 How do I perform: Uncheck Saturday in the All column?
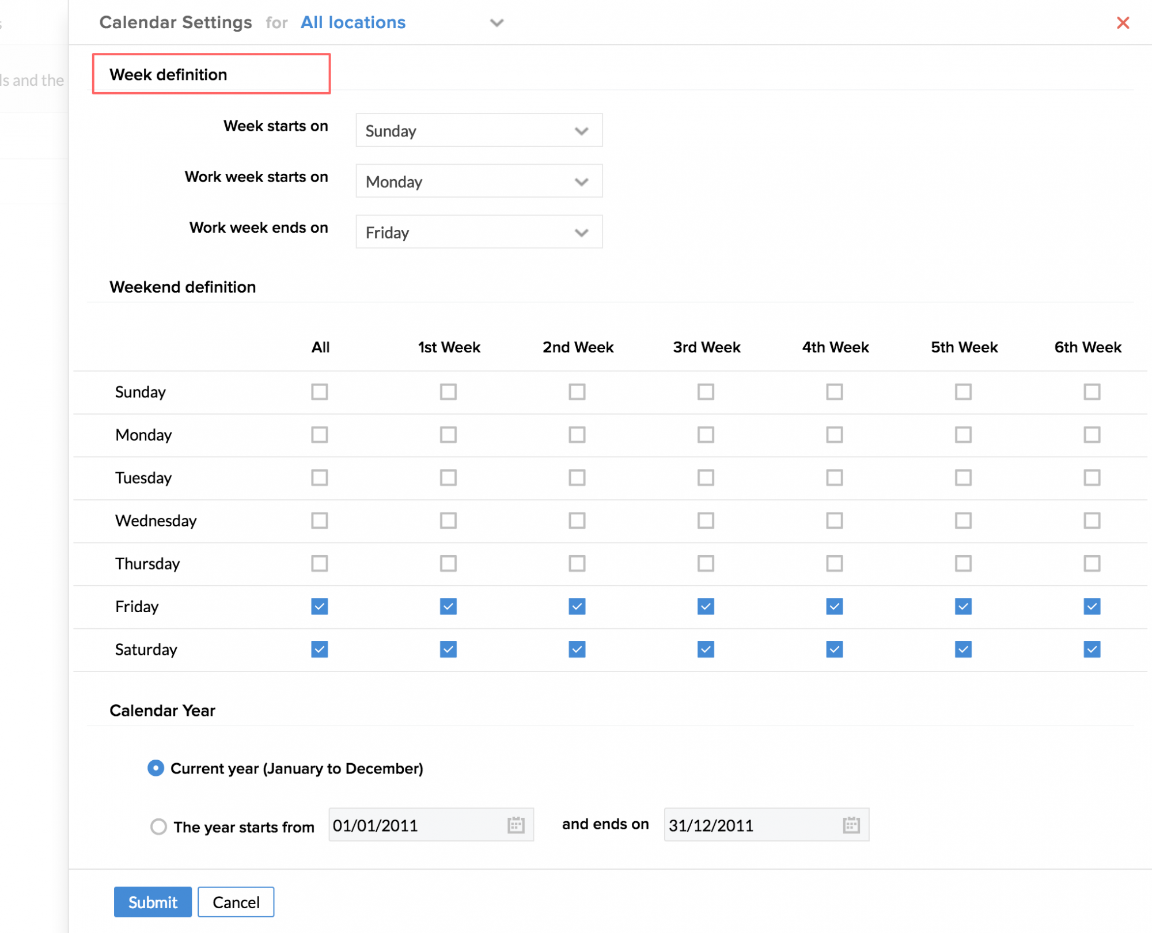coord(320,650)
